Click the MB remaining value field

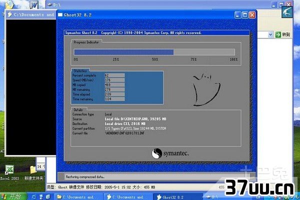point(114,89)
